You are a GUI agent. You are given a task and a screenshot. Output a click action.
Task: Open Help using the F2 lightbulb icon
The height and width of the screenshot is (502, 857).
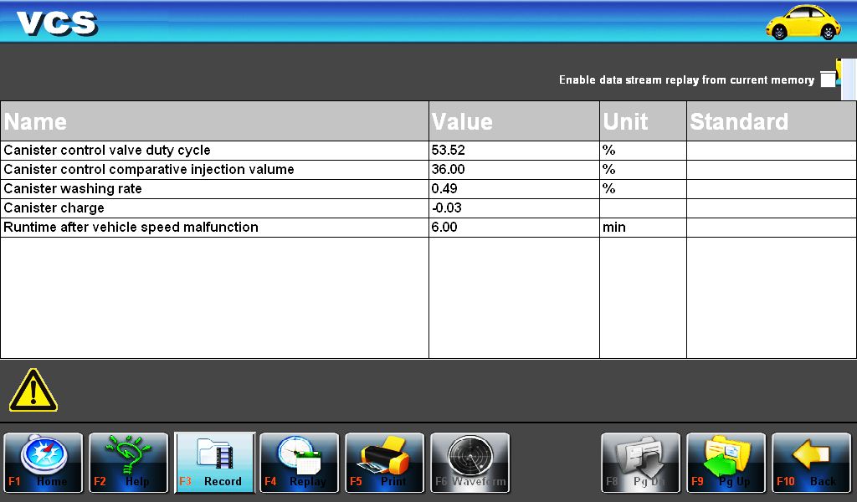pos(128,463)
